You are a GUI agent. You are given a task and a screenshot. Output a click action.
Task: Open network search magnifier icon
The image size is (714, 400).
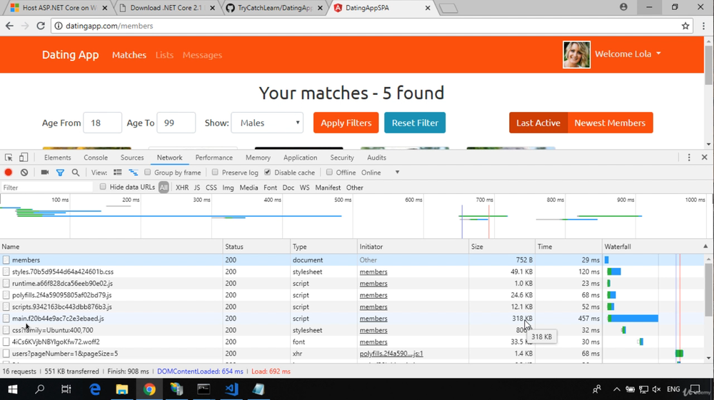76,173
